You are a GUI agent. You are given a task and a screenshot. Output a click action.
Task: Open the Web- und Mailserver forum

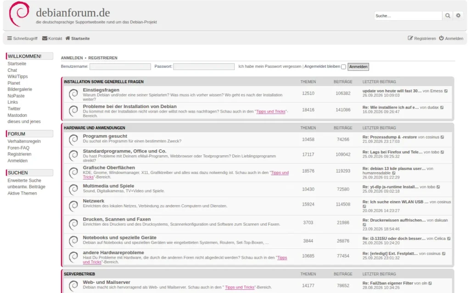[106, 282]
